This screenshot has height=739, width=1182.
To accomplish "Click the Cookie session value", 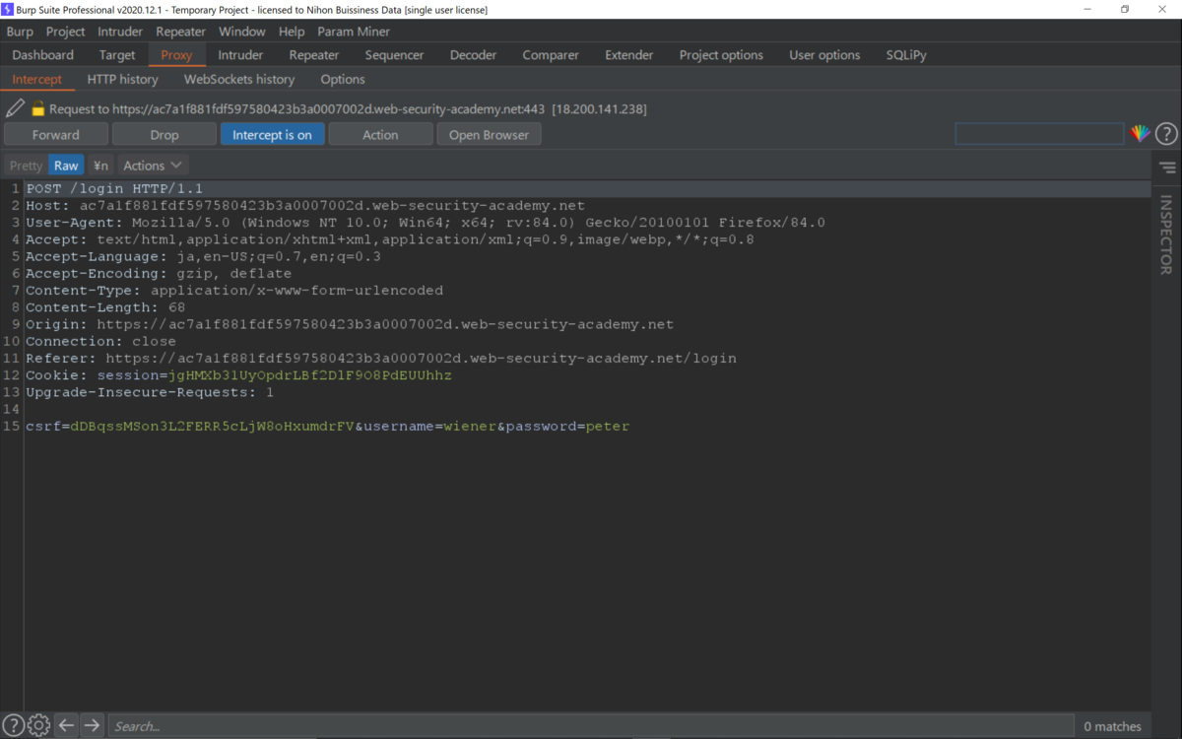I will [x=310, y=375].
